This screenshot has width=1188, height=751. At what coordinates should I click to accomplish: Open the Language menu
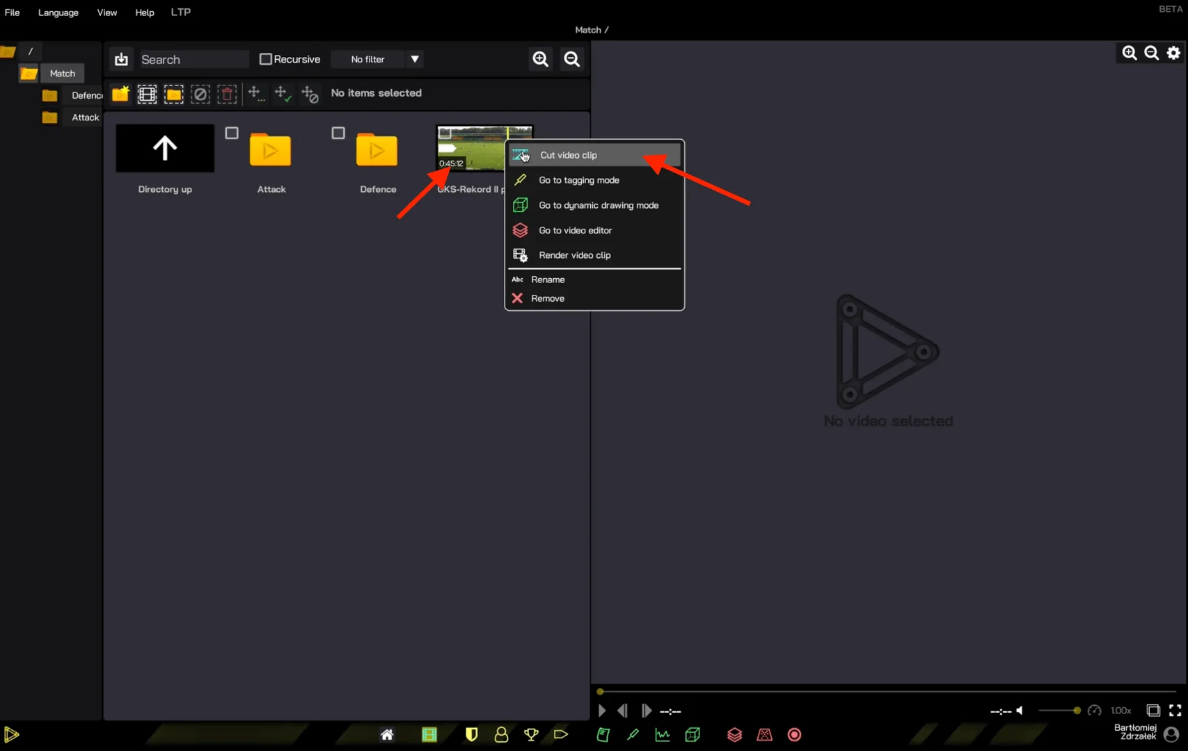(58, 13)
